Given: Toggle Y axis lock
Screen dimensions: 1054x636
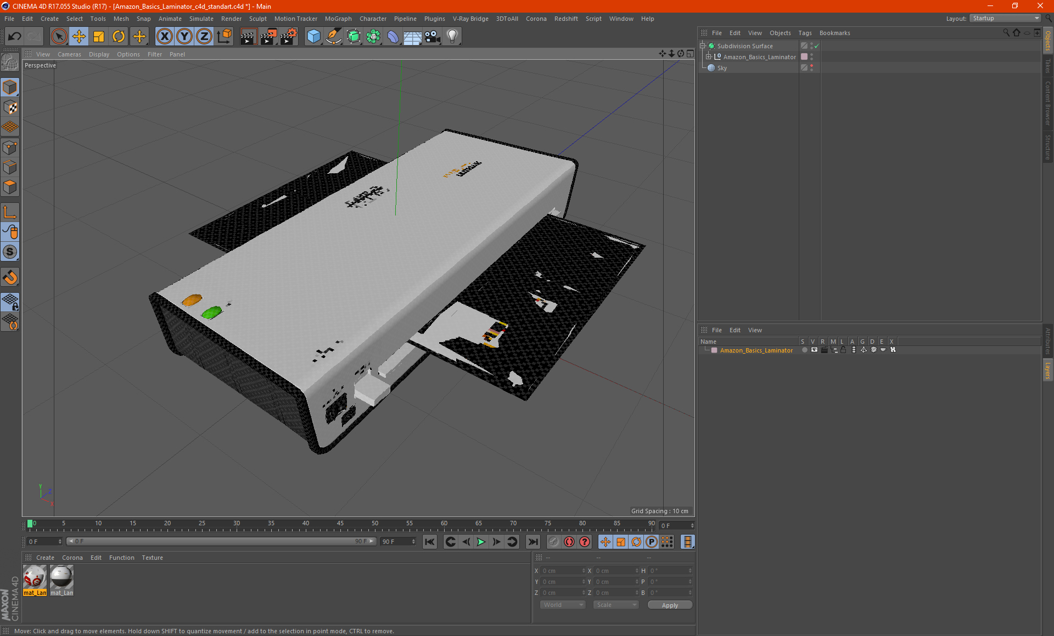Looking at the screenshot, I should click(x=184, y=37).
